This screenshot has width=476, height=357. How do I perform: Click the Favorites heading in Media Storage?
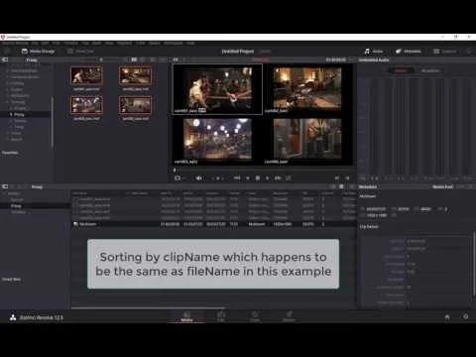pyautogui.click(x=10, y=153)
